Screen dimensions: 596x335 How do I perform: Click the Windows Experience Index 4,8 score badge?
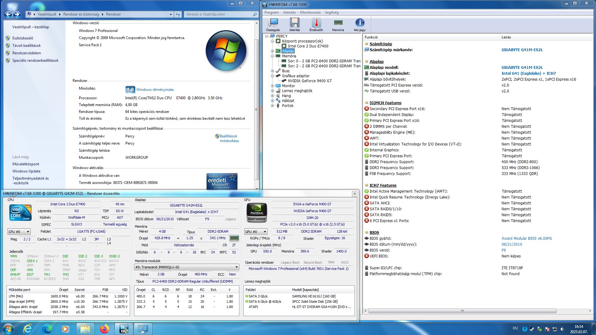coord(130,90)
